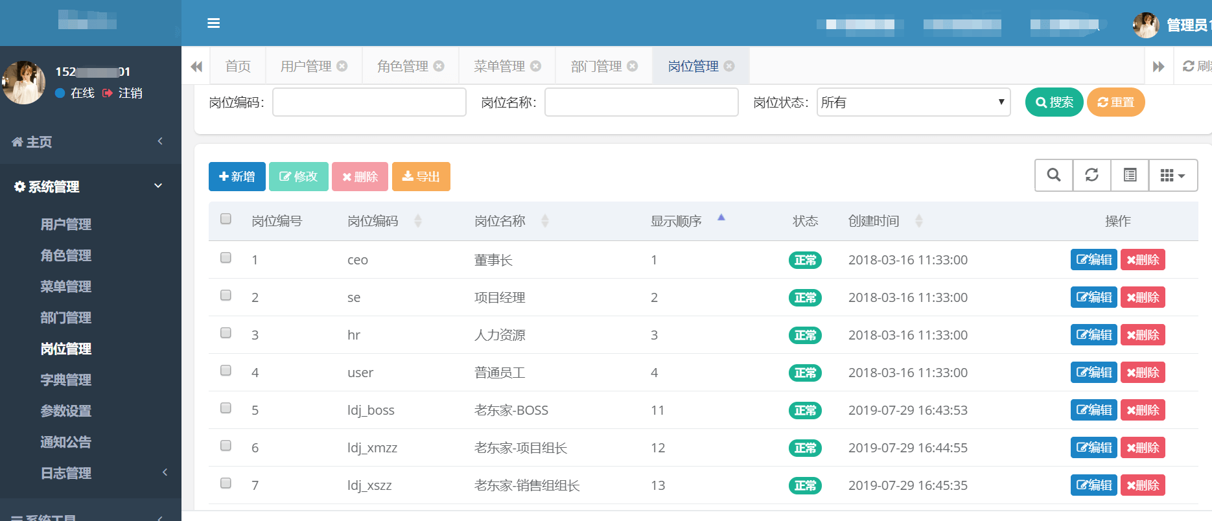Screen dimensions: 1212x521
Task: Refresh the table with refresh icon
Action: click(x=1092, y=175)
